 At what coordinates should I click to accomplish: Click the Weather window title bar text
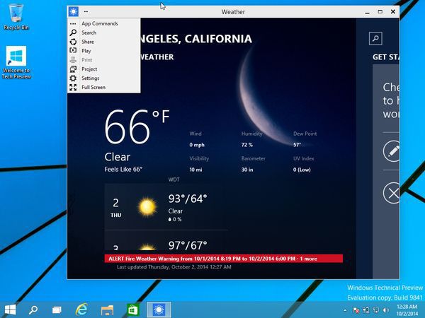click(233, 12)
